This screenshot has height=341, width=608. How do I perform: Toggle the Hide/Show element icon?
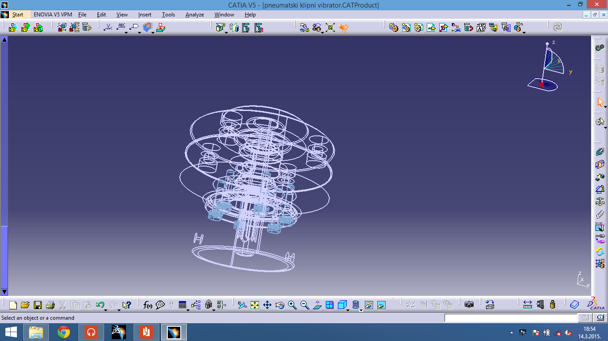point(369,305)
